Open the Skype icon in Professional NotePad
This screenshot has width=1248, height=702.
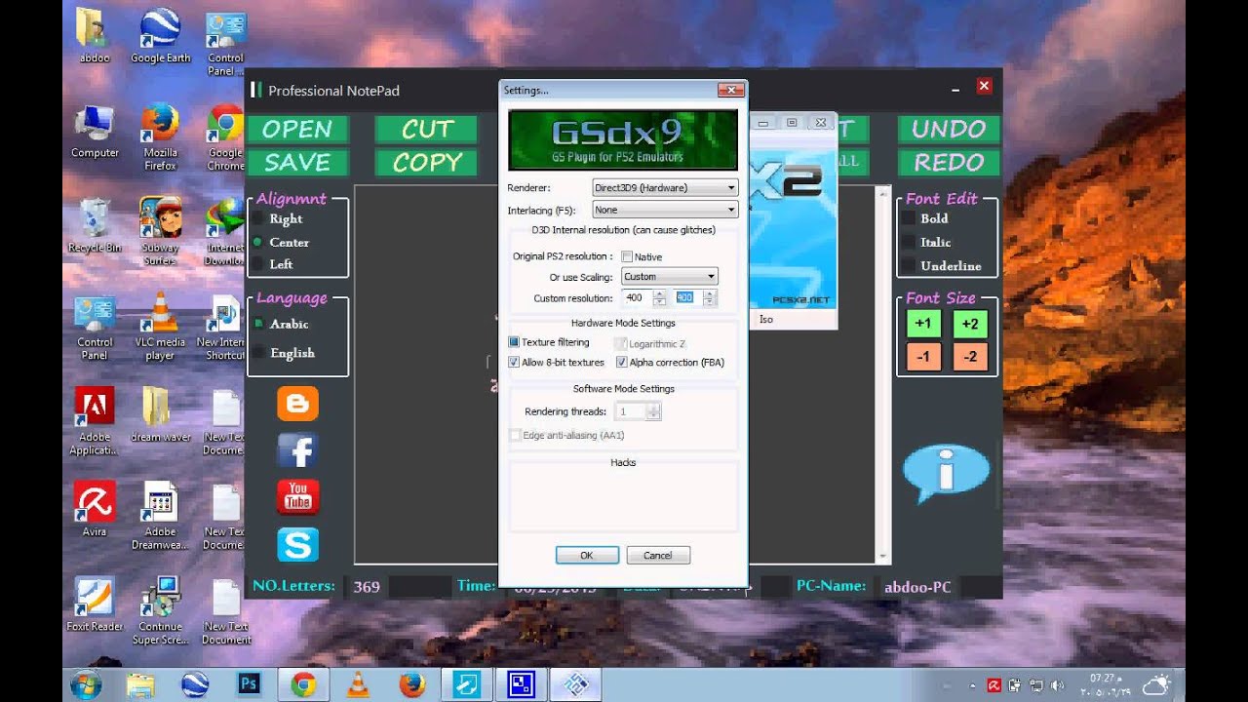[x=297, y=544]
